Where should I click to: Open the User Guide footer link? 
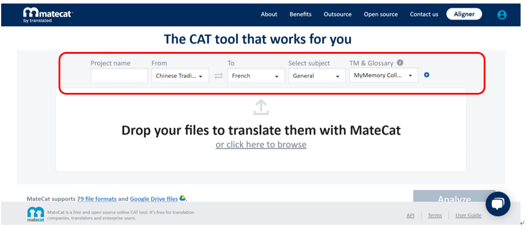tap(468, 216)
